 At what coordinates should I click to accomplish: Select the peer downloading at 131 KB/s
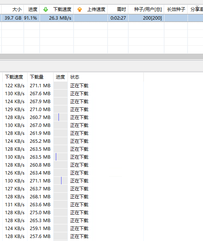click(x=47, y=205)
